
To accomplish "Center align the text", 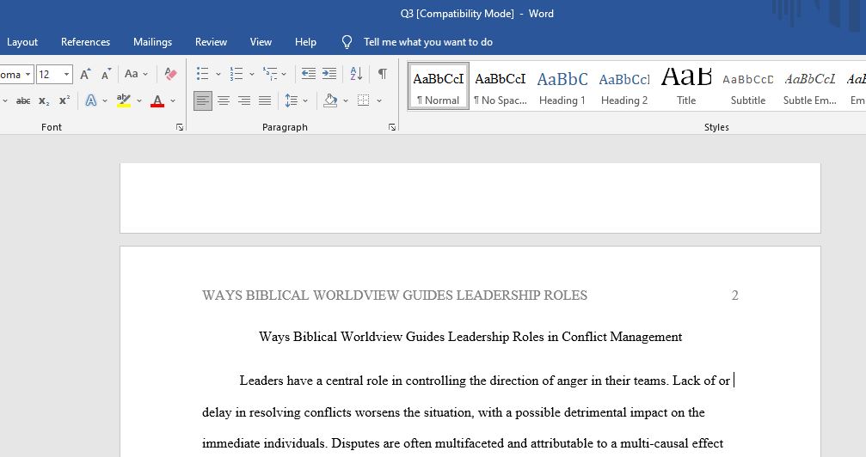I will (223, 101).
